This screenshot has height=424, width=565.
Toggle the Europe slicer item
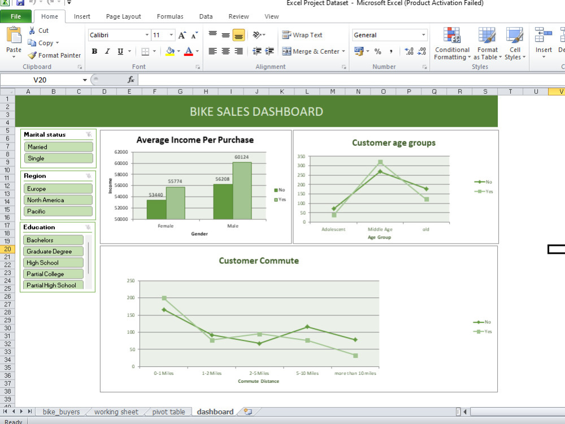[x=58, y=189]
